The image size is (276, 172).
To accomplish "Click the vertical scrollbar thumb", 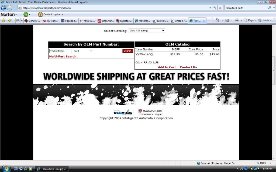I will [x=274, y=70].
